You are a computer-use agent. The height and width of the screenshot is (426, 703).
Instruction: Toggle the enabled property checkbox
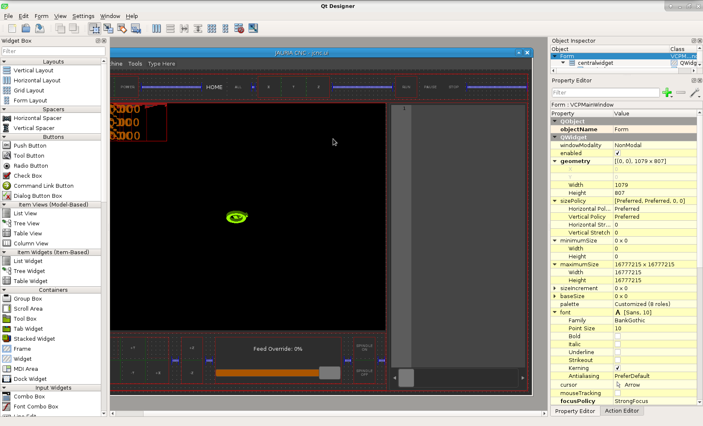pos(618,153)
